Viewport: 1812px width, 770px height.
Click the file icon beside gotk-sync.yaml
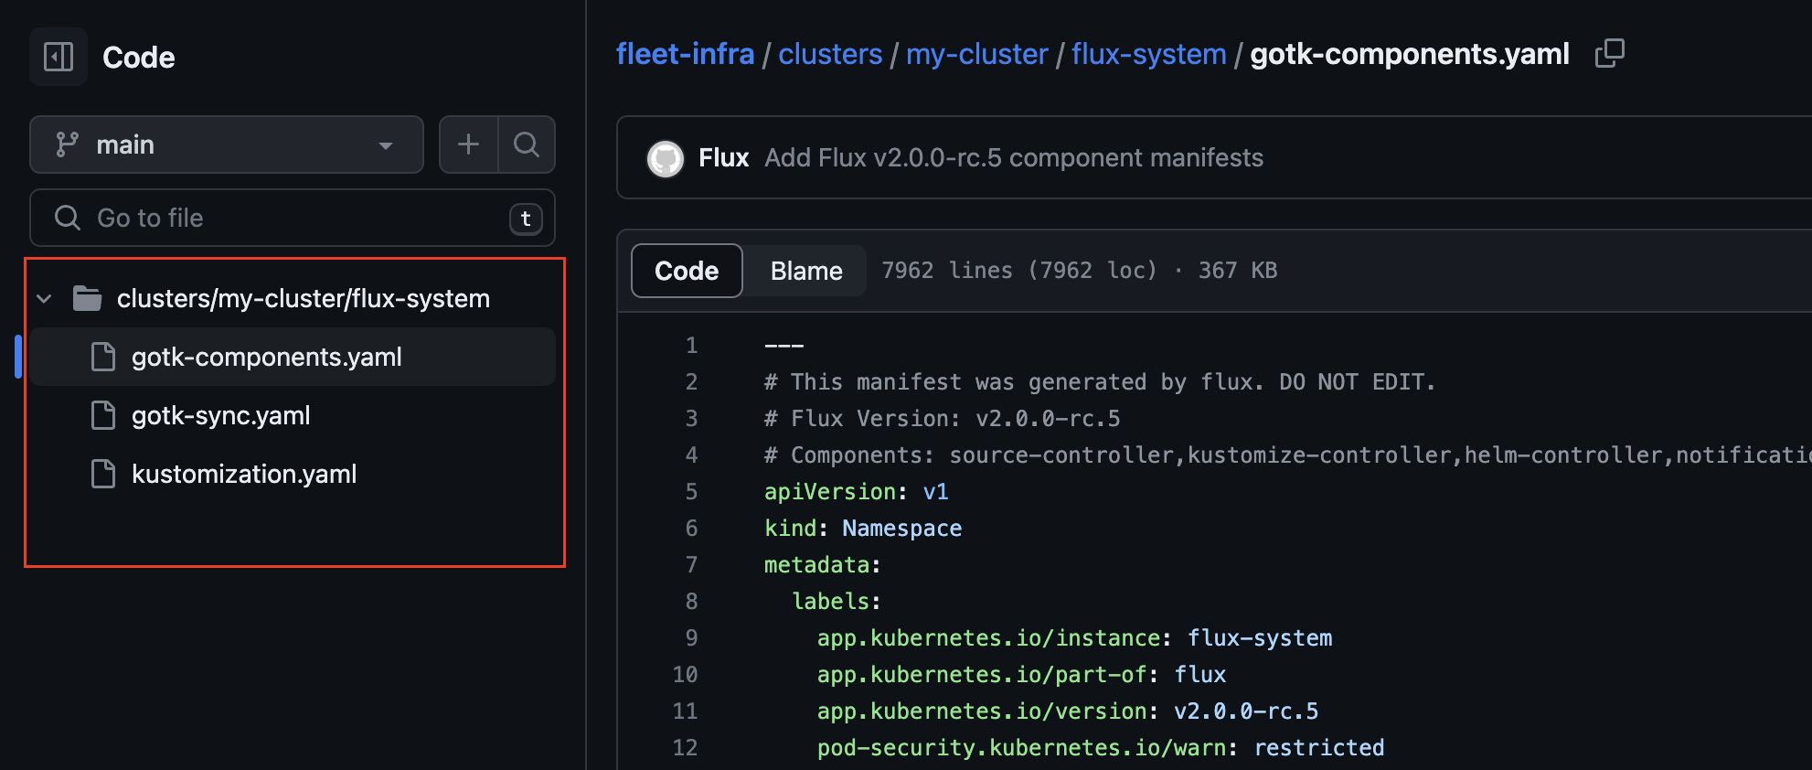(x=103, y=415)
